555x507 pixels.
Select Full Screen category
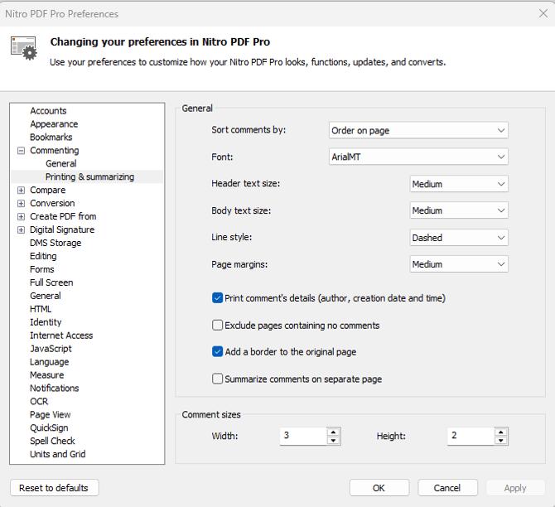tap(51, 282)
